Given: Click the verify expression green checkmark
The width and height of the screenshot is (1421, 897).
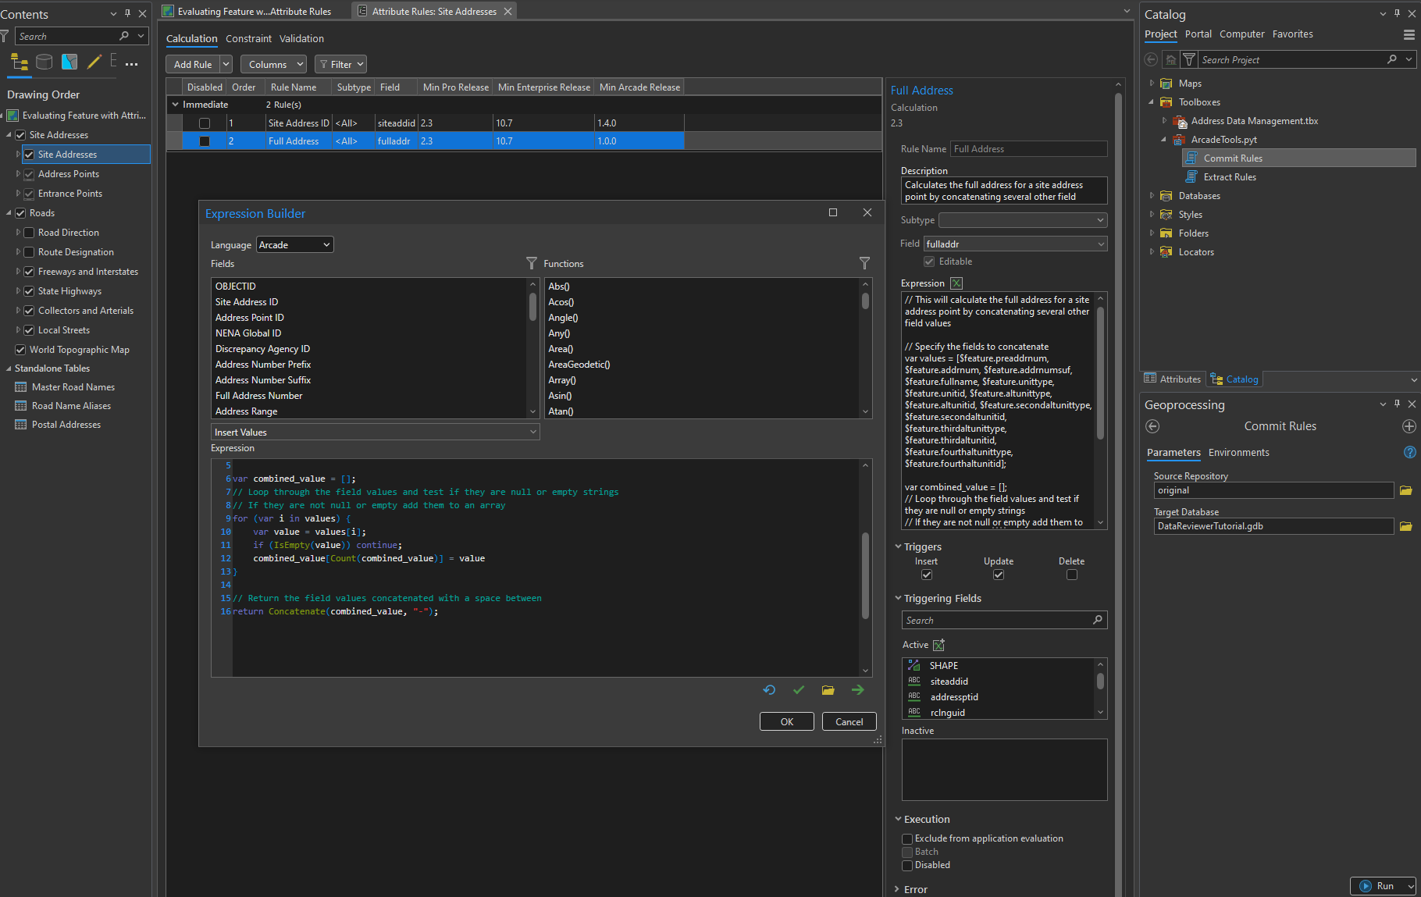Looking at the screenshot, I should (799, 690).
